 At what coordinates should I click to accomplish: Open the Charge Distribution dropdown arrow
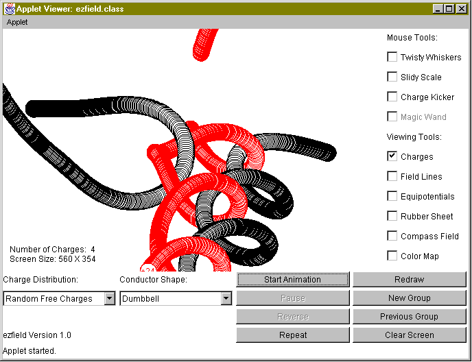pos(109,298)
